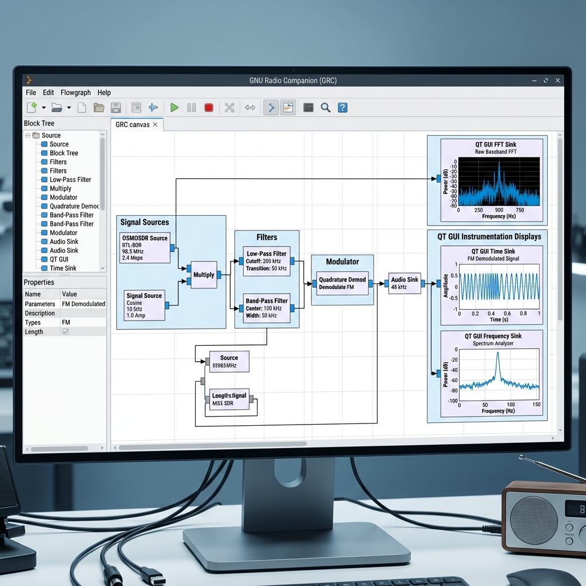Click the left panel's scroll-left arrow
The height and width of the screenshot is (586, 586).
[27, 449]
